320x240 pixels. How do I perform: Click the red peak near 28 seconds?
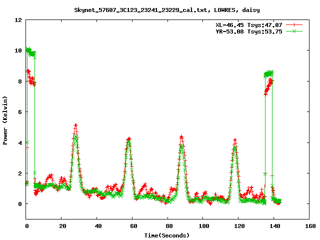pos(75,125)
